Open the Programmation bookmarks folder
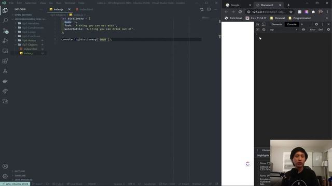 point(300,18)
